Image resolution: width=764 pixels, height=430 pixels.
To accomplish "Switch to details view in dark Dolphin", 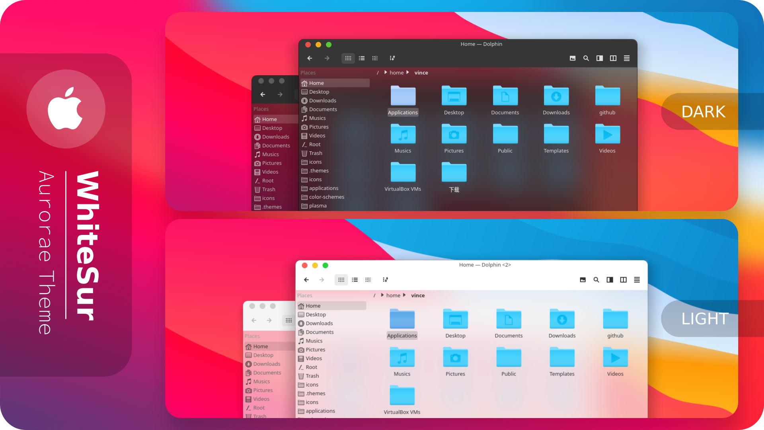I will pos(375,58).
